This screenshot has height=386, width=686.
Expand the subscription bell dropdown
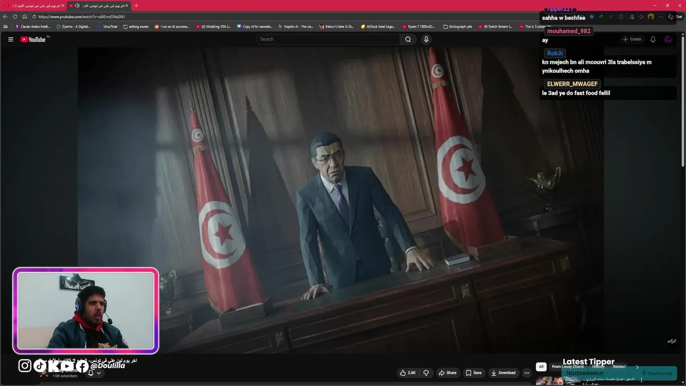coord(94,373)
